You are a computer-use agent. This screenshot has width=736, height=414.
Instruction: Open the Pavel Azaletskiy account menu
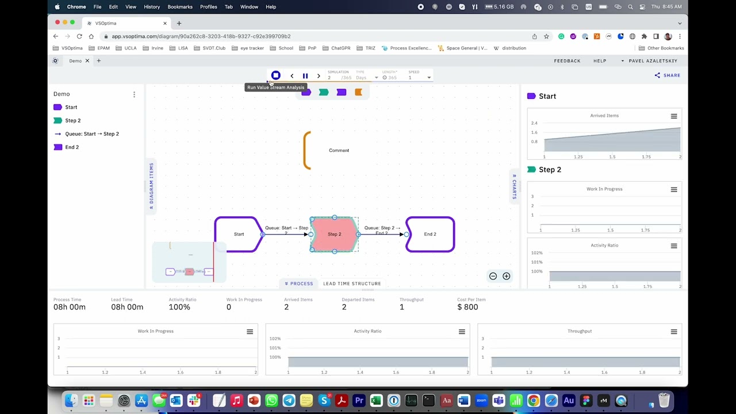tap(649, 60)
